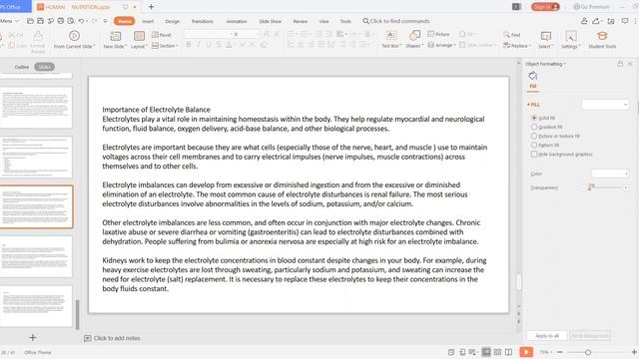
Task: Click the Go Premium button
Action: point(591,7)
